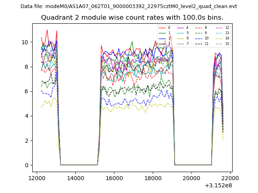Viewport: 258px width, 193px height.
Task: Click the y-axis tick label 10
Action: (x=25, y=42)
